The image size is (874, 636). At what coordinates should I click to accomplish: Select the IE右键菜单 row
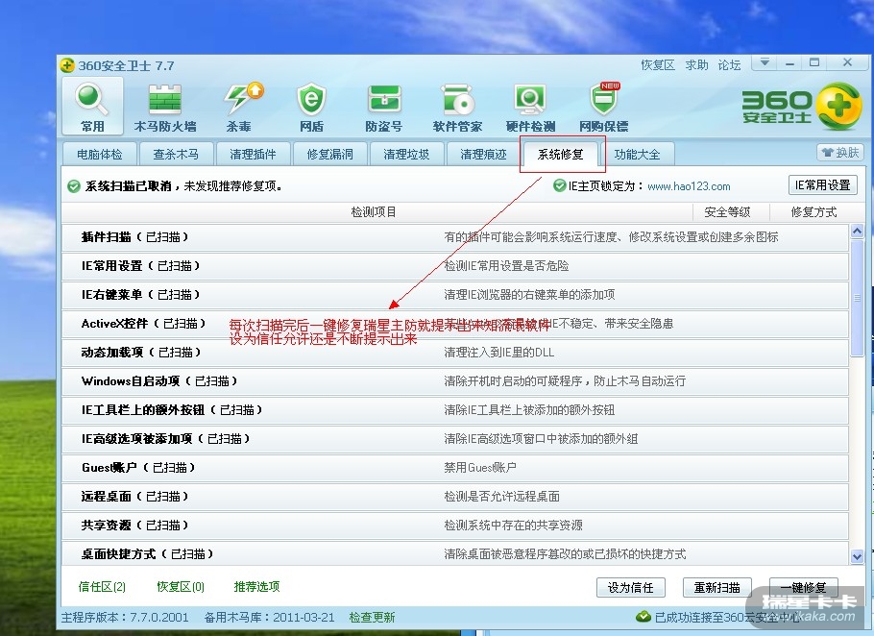point(455,294)
